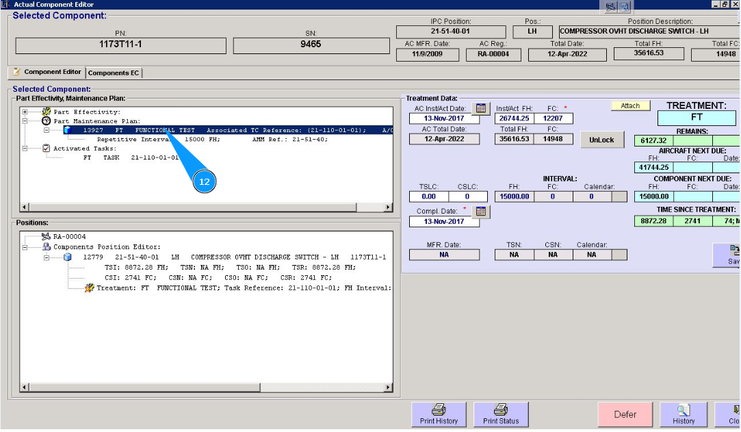This screenshot has height=432, width=741.
Task: Click aircraft icon next to RA-00004
Action: [46, 236]
